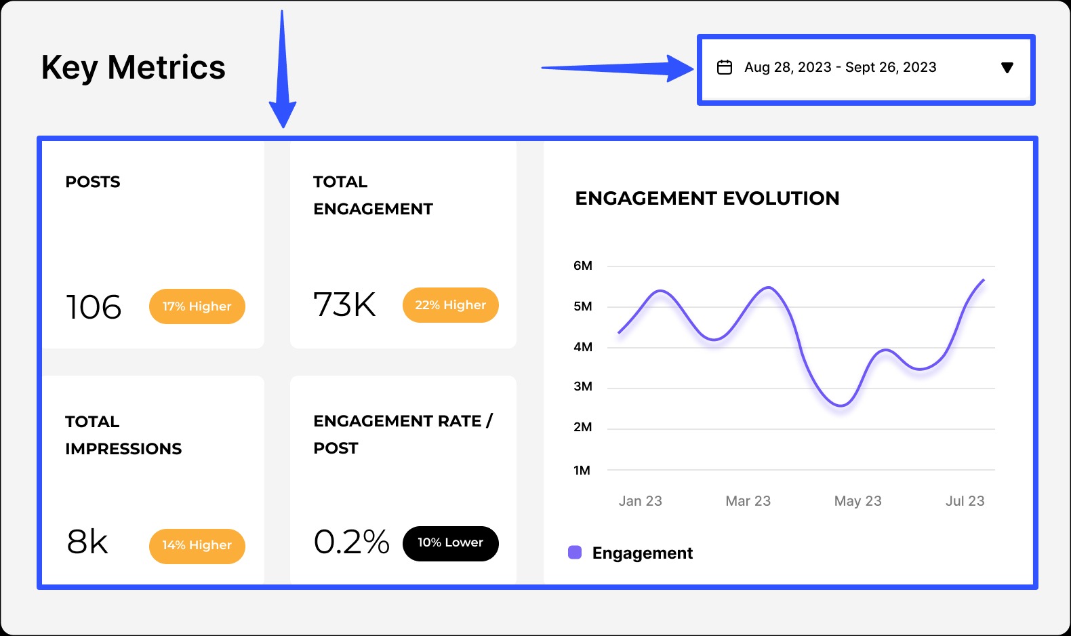The height and width of the screenshot is (636, 1071).
Task: Click the Engagement legend label
Action: pyautogui.click(x=642, y=553)
